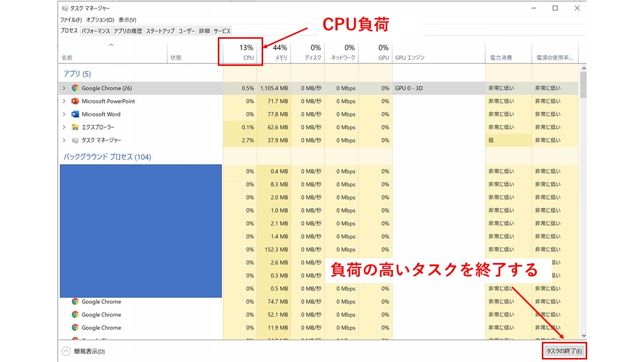Image resolution: width=644 pixels, height=362 pixels.
Task: Expand the Microsoft Word process
Action: click(x=64, y=114)
